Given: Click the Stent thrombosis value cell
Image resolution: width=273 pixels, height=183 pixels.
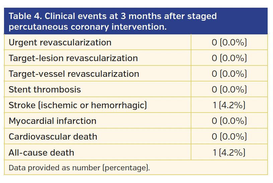Looking at the screenshot, I should pyautogui.click(x=229, y=89).
